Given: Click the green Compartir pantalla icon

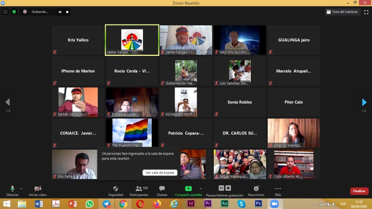Looking at the screenshot, I should (188, 189).
